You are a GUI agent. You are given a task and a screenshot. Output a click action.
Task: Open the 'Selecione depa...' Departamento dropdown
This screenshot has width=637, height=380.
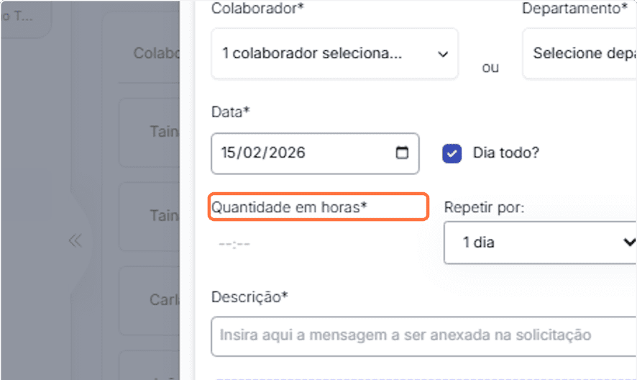(x=579, y=54)
